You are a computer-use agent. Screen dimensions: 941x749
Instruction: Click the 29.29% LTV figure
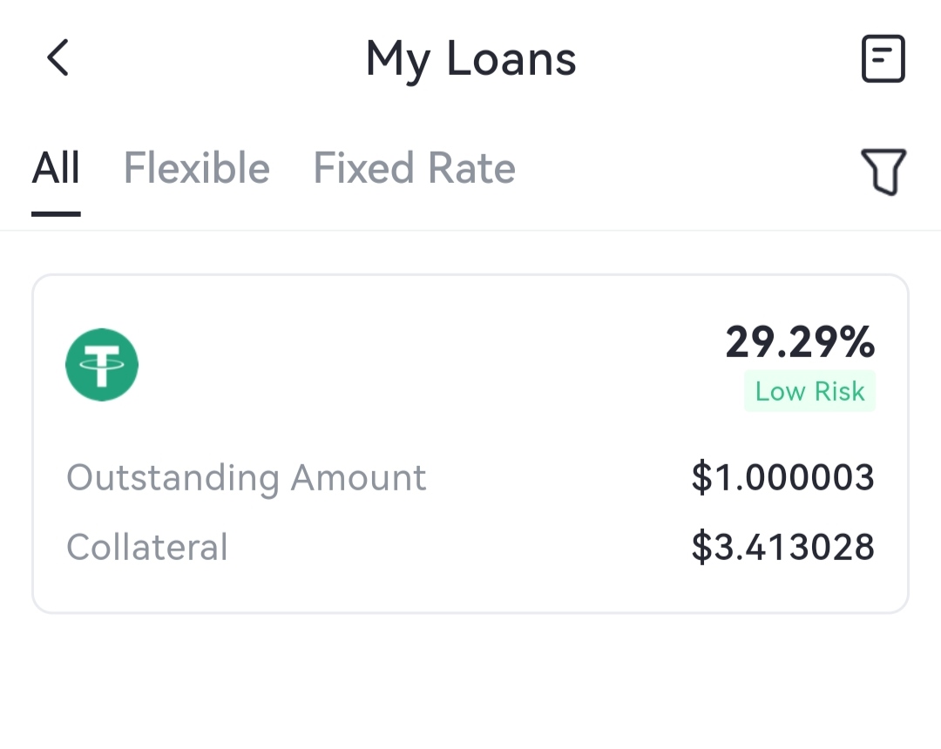point(800,342)
